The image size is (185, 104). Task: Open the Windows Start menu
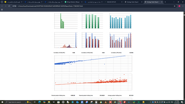click(x=2, y=102)
